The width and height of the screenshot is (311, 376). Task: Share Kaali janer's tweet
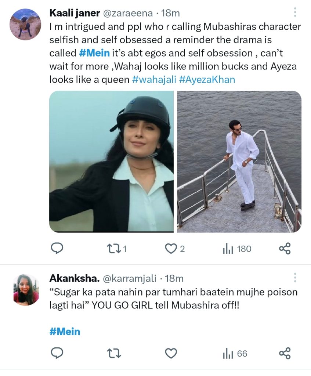[285, 249]
